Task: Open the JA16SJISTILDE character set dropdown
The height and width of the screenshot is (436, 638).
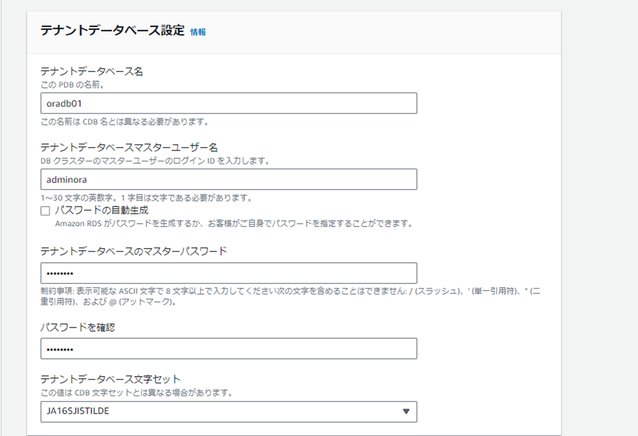Action: click(229, 411)
